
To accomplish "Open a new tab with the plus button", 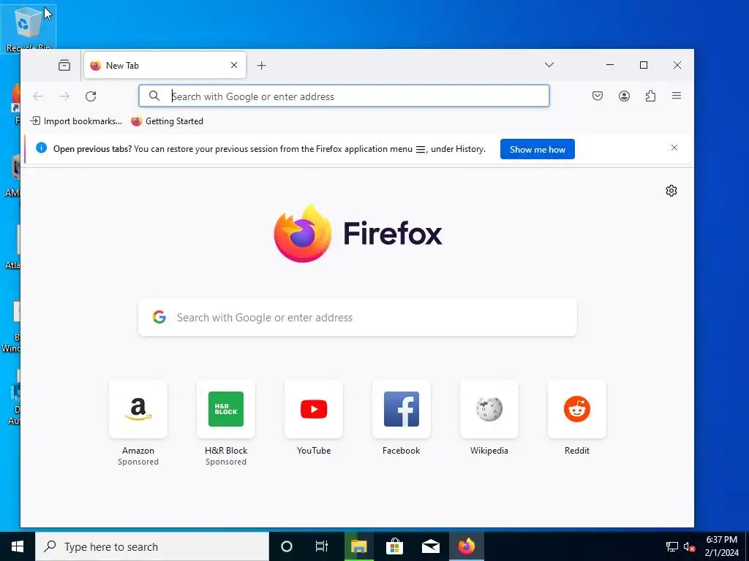I will (261, 65).
